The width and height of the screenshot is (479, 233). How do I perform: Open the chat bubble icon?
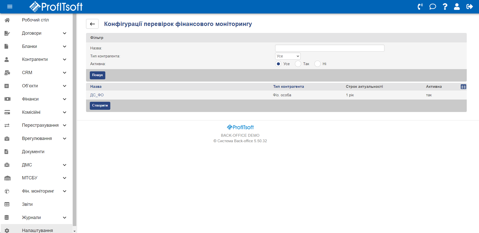click(432, 7)
